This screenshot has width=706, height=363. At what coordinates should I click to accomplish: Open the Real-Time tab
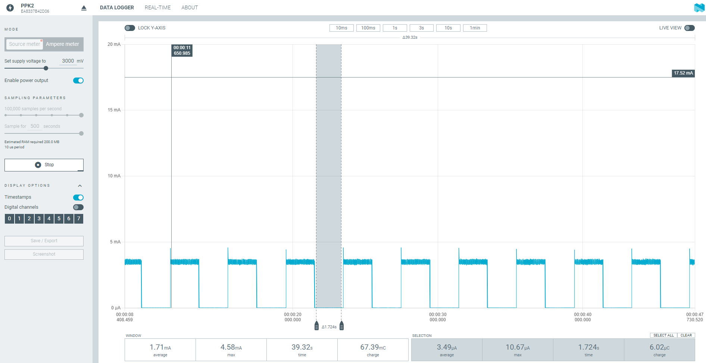click(x=157, y=7)
